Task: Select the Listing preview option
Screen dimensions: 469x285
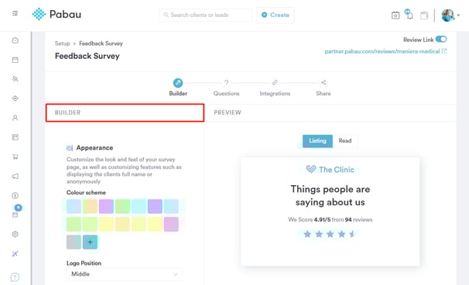Action: coord(317,141)
